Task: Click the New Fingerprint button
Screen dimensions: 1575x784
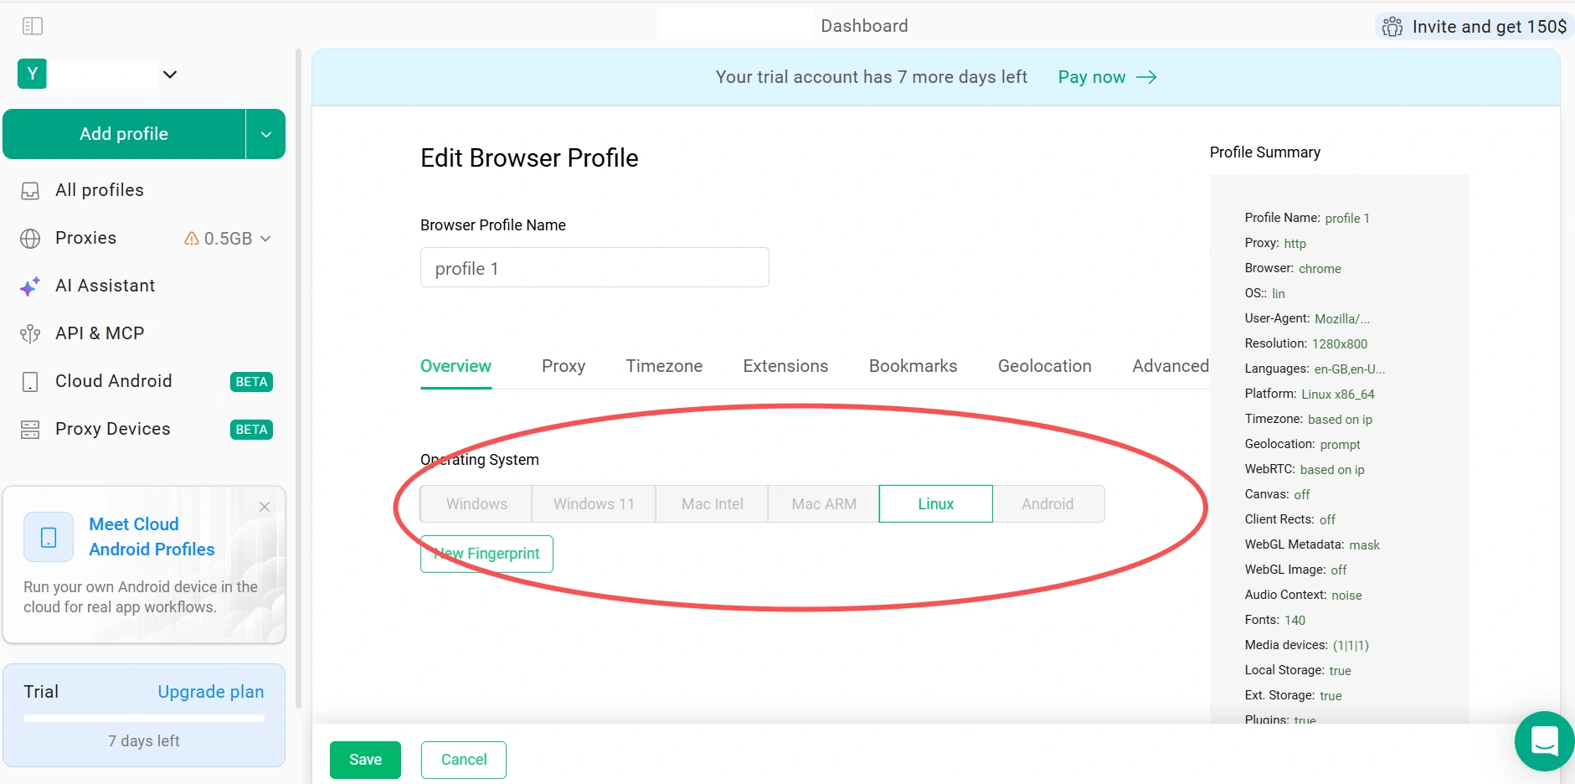Action: tap(486, 554)
